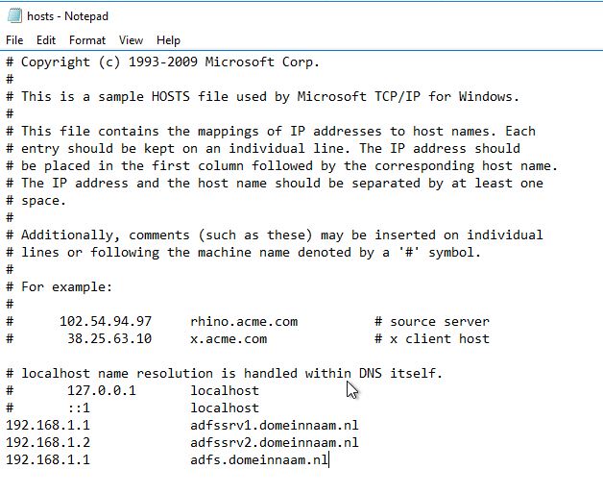Open the File menu

14,40
